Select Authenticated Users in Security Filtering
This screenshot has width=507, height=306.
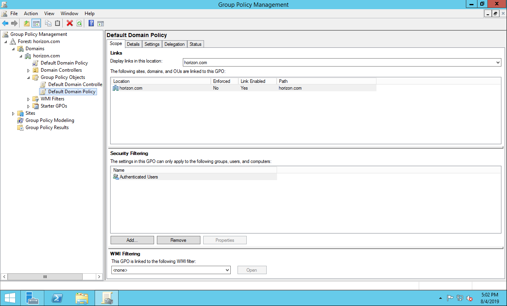[x=139, y=177]
